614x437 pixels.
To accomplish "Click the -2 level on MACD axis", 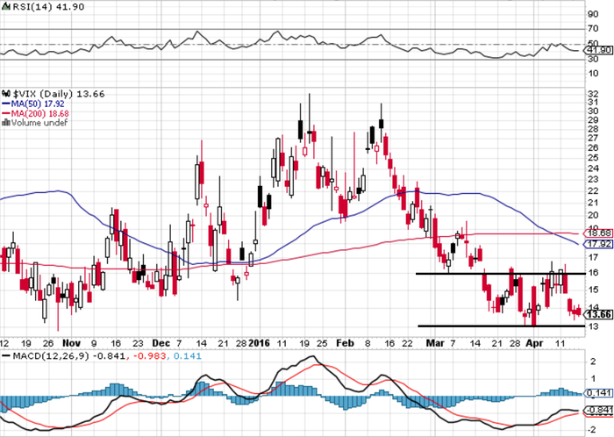I will (x=592, y=429).
